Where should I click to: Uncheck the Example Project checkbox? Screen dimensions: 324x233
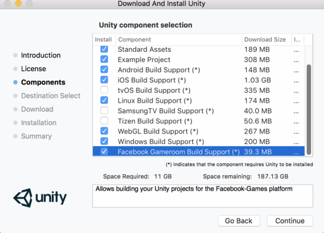[104, 59]
